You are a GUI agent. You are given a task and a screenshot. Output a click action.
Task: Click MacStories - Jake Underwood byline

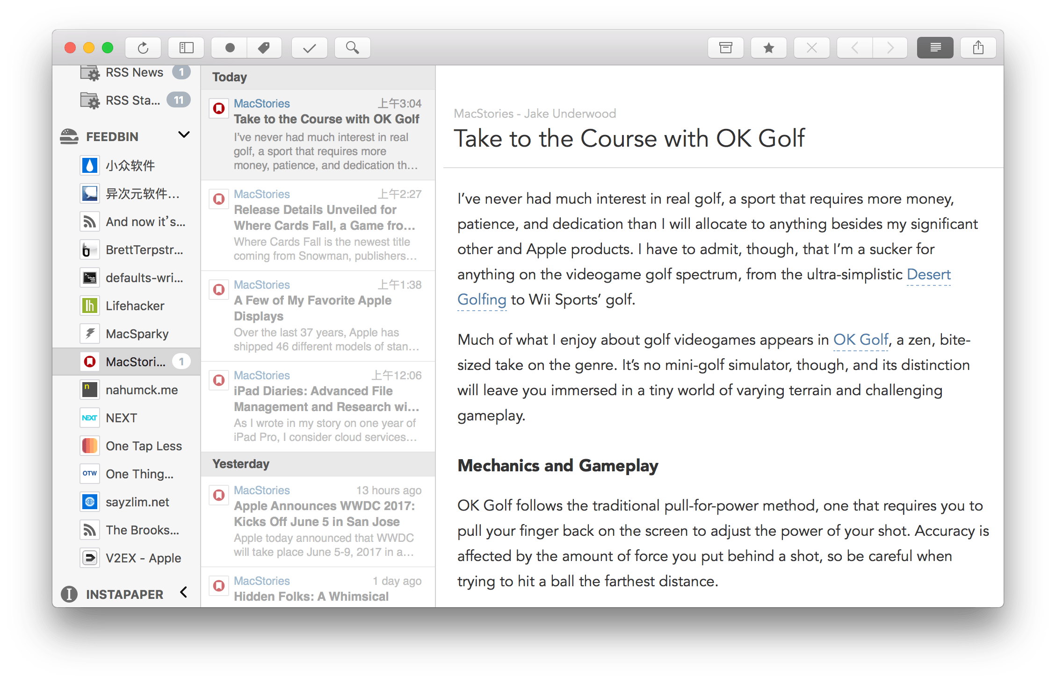pos(535,114)
